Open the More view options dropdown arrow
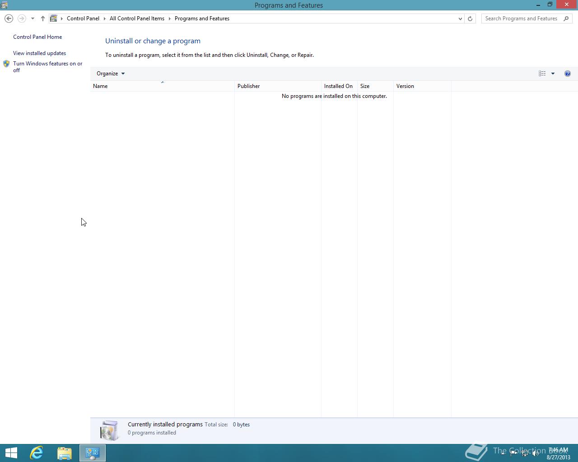This screenshot has height=462, width=578. click(x=553, y=74)
